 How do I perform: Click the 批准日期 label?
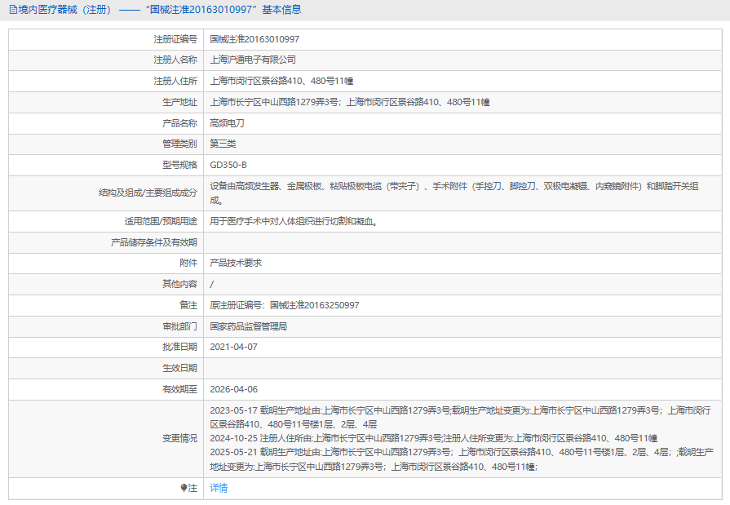(x=179, y=347)
